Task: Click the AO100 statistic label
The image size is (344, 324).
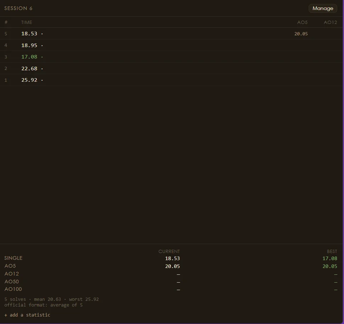Action: [13, 289]
